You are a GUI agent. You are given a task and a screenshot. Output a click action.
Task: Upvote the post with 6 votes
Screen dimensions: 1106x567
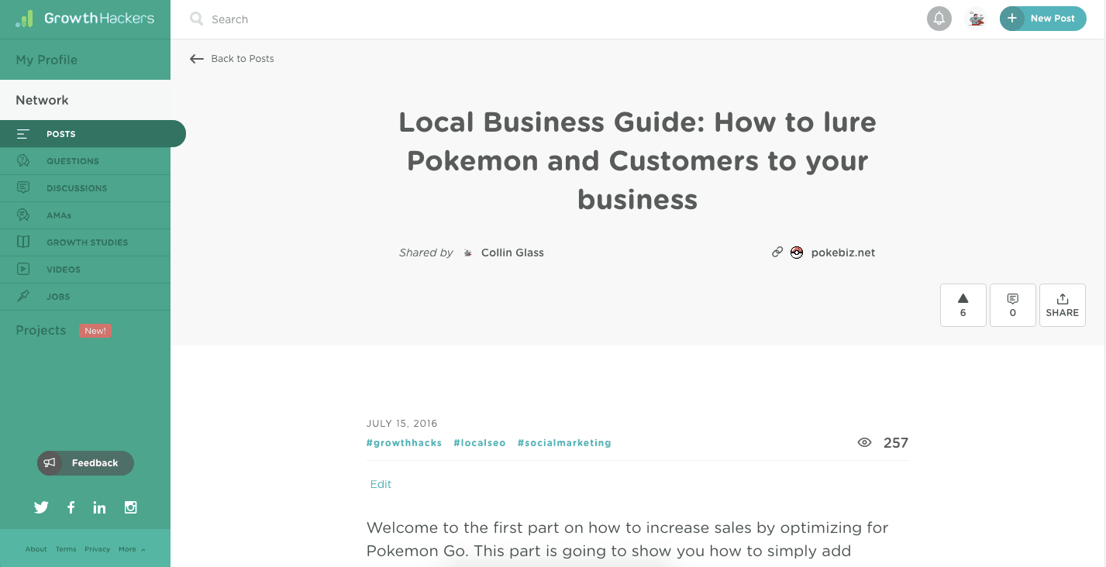click(x=963, y=305)
